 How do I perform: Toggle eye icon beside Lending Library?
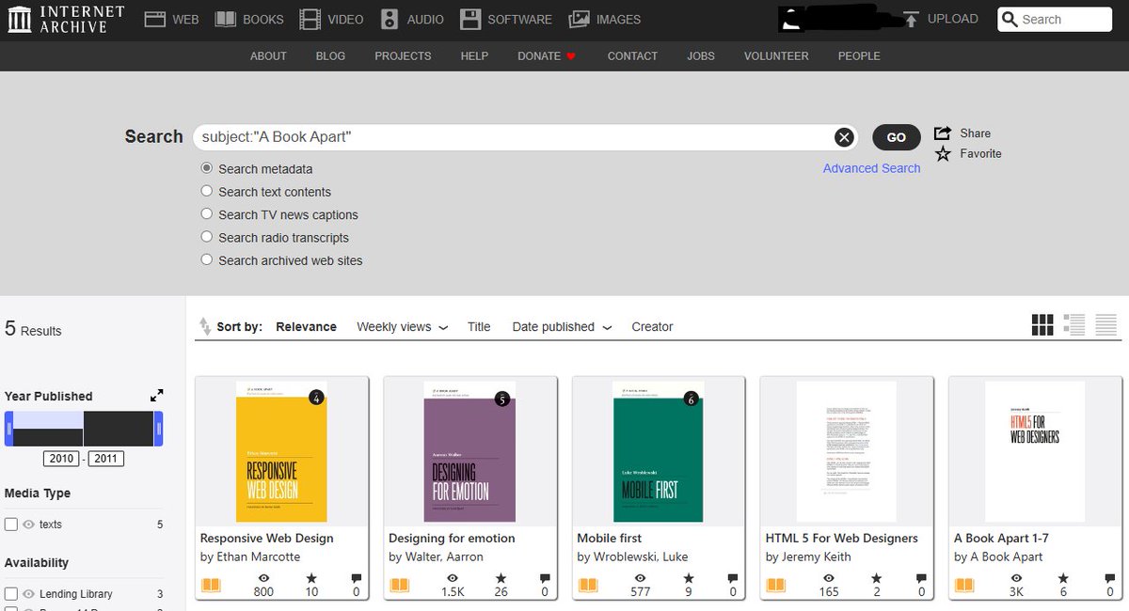(x=28, y=594)
